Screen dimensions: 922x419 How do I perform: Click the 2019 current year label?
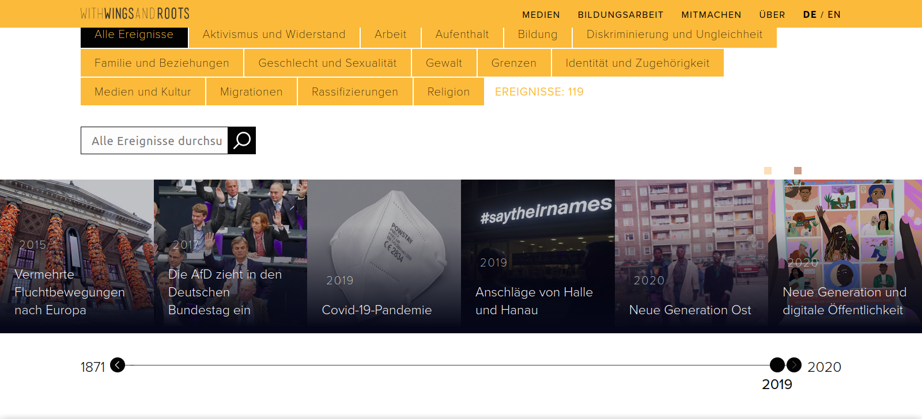pyautogui.click(x=777, y=384)
